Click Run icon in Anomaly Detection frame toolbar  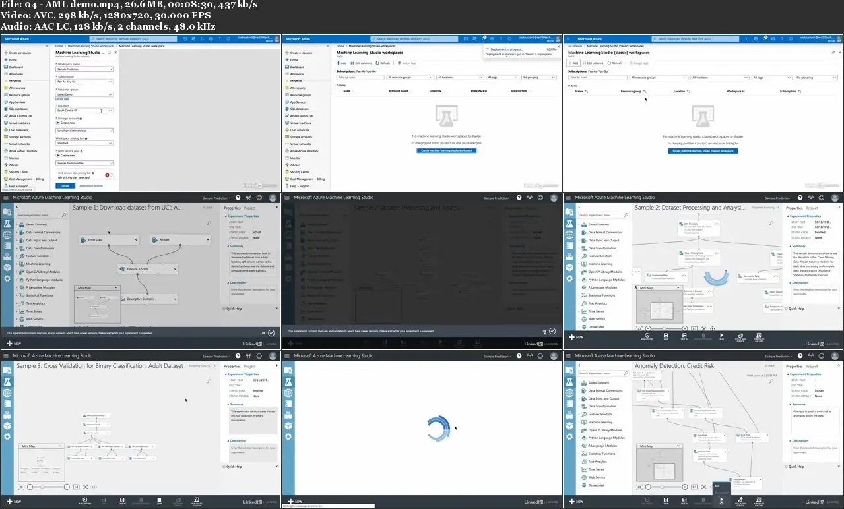click(x=721, y=501)
